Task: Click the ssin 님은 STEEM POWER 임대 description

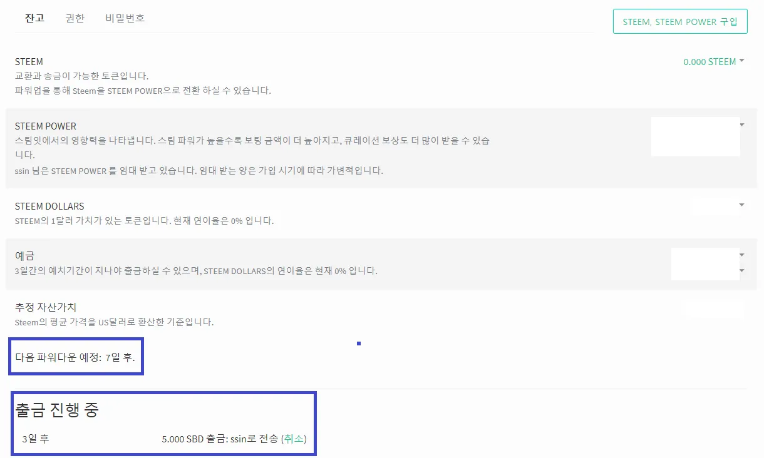Action: pyautogui.click(x=199, y=170)
